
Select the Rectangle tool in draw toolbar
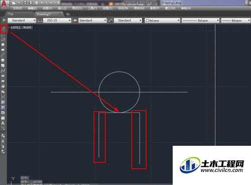3,50
